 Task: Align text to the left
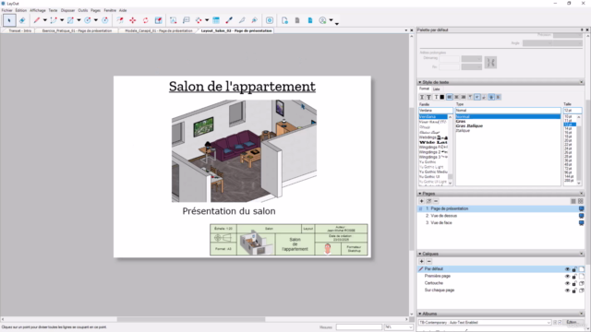450,97
